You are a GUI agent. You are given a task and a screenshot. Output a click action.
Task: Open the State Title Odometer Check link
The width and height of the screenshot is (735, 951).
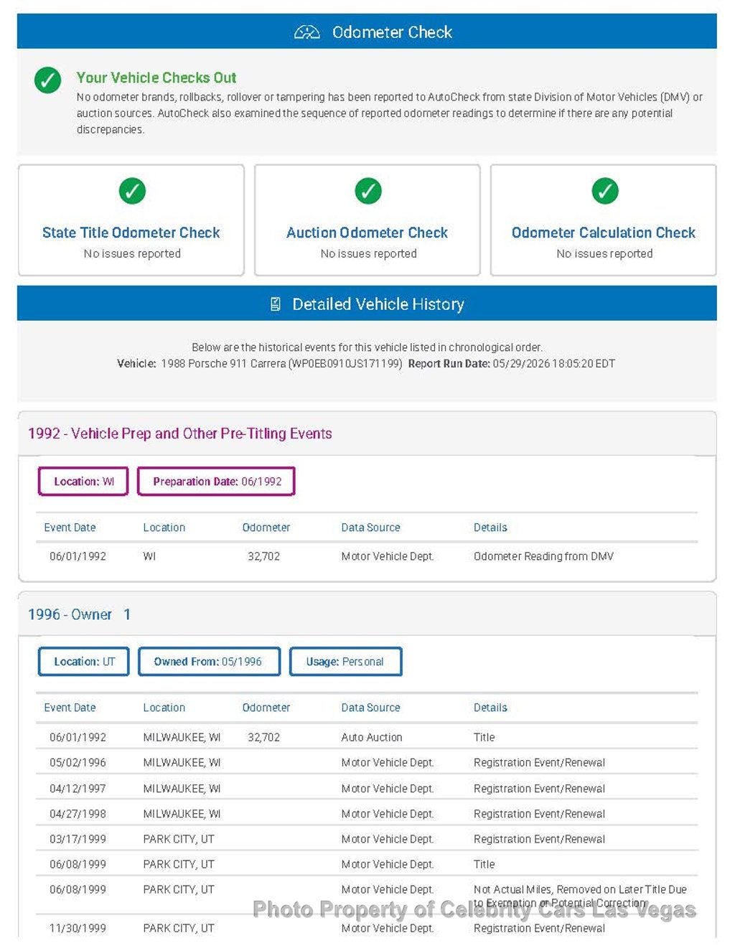pos(131,233)
